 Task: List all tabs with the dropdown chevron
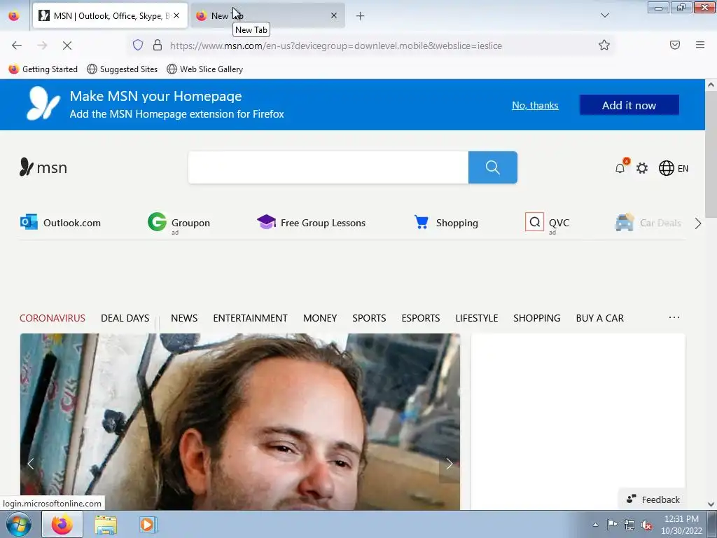point(604,15)
